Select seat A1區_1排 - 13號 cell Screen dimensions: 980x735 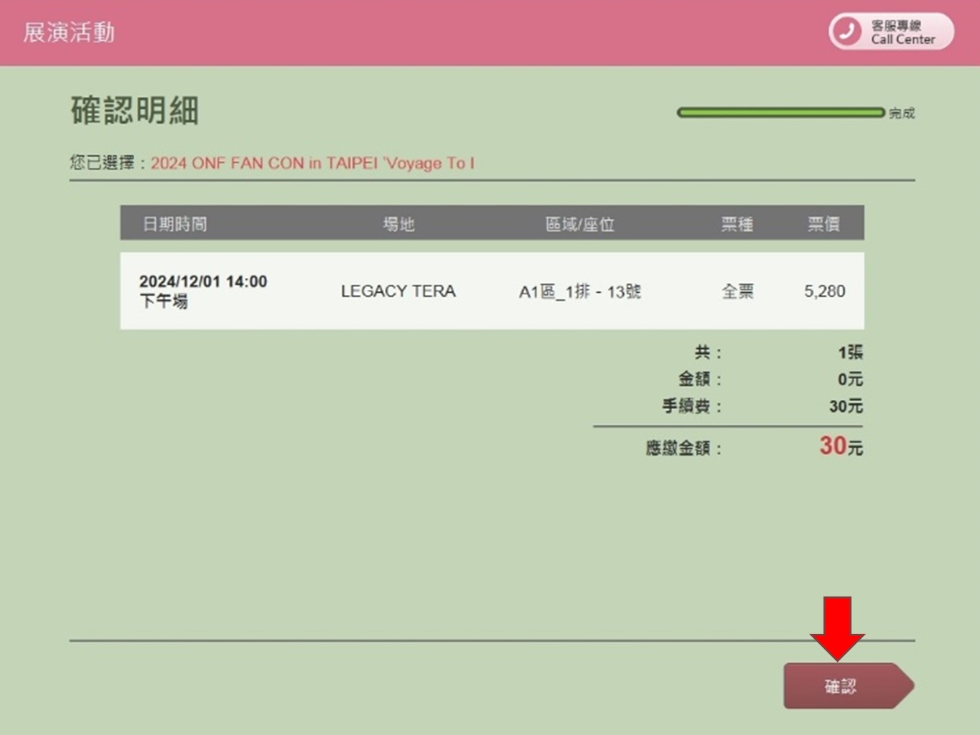point(579,291)
